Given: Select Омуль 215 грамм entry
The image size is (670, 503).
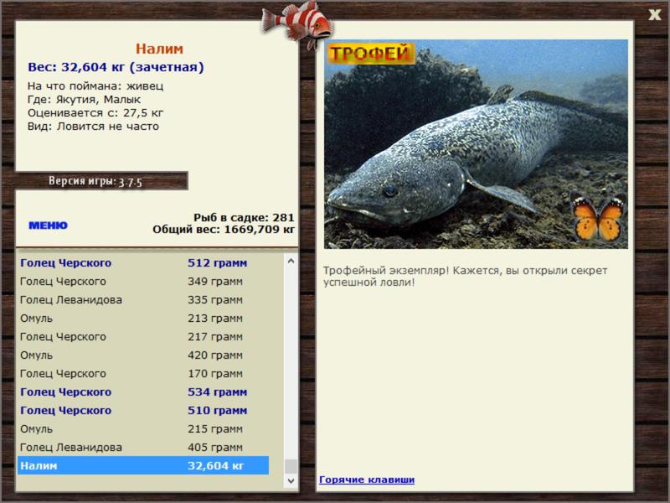Looking at the screenshot, I should click(x=142, y=428).
